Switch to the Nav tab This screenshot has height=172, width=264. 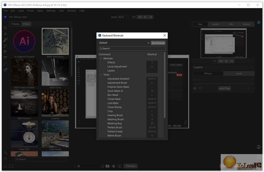200,24
